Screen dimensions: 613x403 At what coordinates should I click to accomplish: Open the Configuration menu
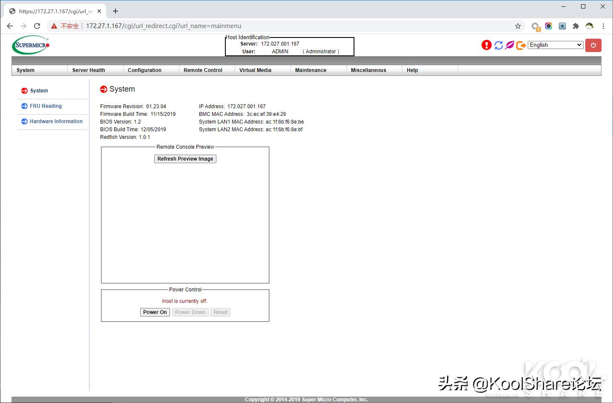tap(151, 70)
